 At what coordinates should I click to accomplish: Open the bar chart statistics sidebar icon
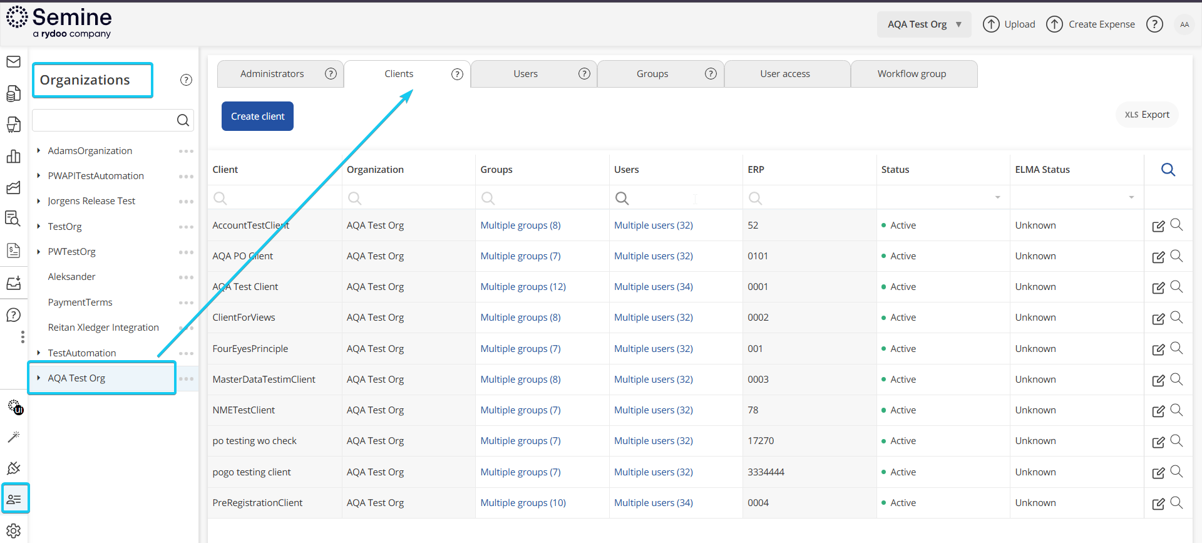[13, 157]
